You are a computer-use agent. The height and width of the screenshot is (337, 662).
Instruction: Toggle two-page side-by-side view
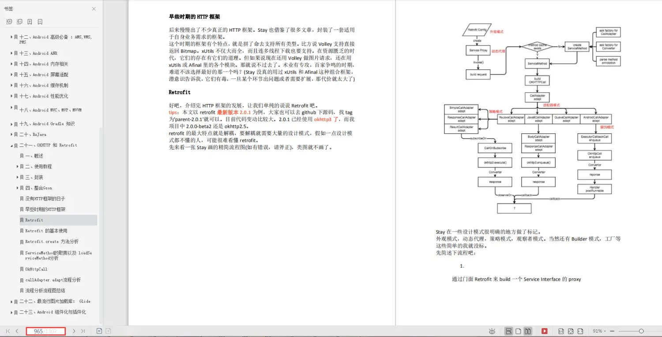coord(527,331)
